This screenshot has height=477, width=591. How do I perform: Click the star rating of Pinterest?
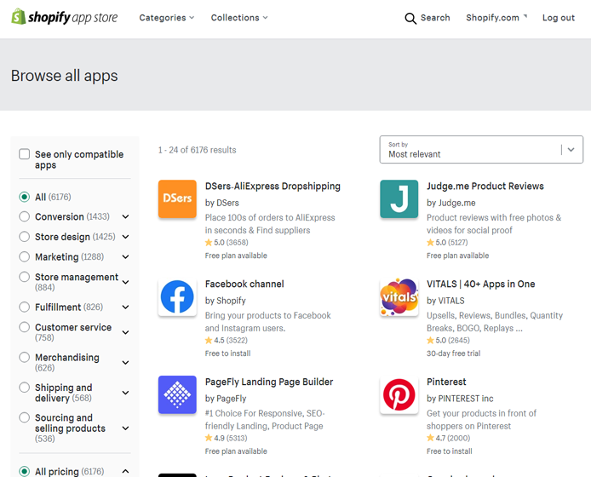coord(448,438)
